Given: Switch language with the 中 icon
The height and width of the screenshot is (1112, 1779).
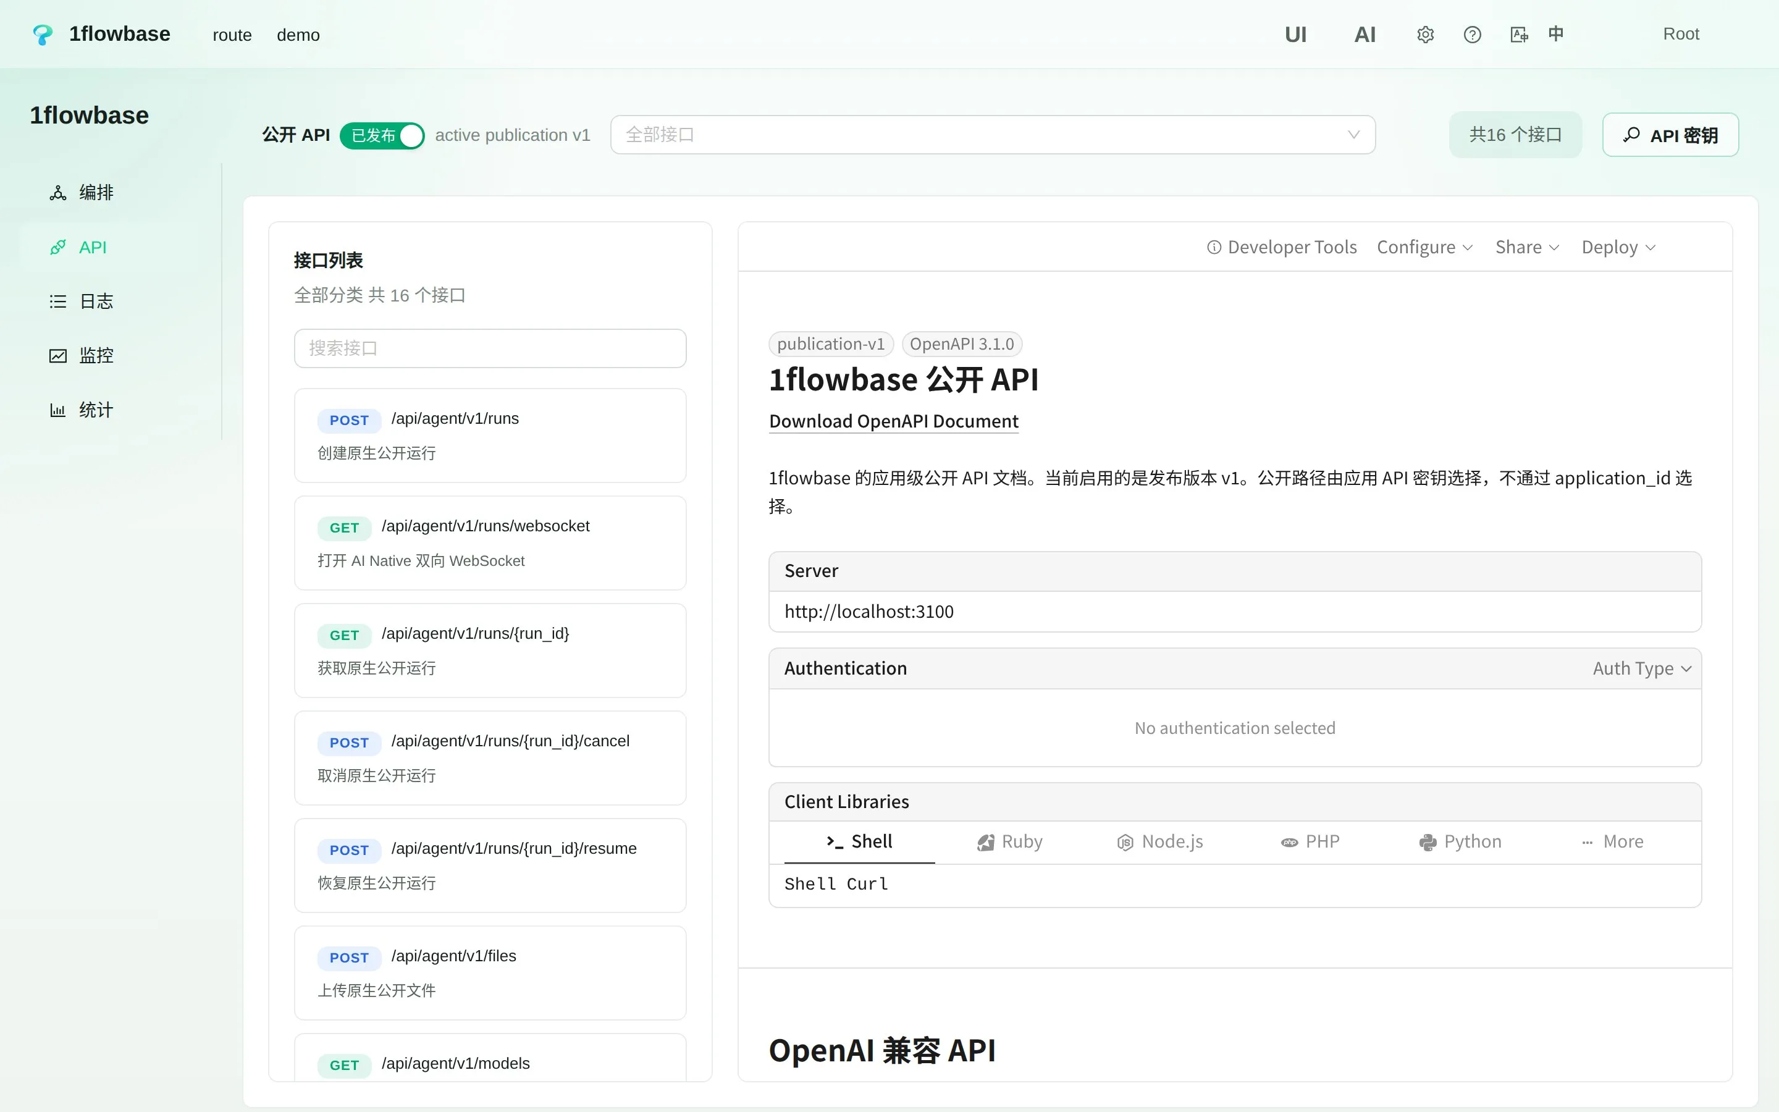Looking at the screenshot, I should click(x=1555, y=34).
